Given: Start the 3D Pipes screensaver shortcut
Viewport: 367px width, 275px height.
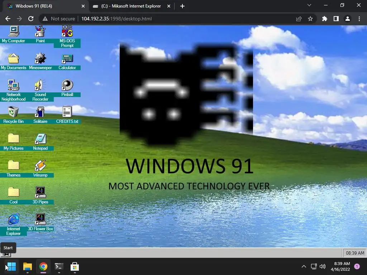Looking at the screenshot, I should click(x=40, y=196).
